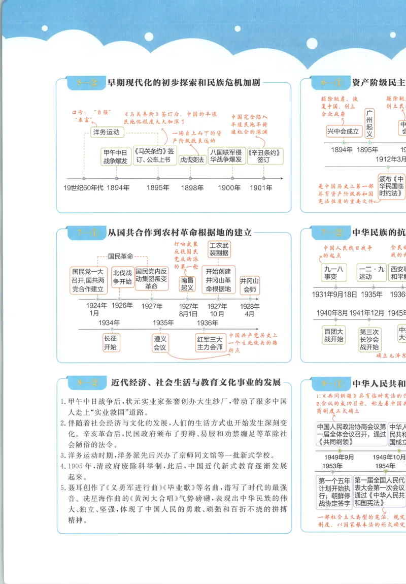
Task: Select the 工农武装割据 box
Action: (x=219, y=249)
